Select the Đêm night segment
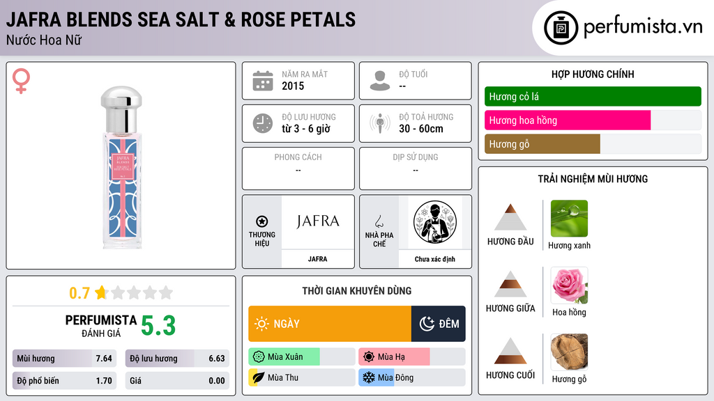 coord(438,324)
